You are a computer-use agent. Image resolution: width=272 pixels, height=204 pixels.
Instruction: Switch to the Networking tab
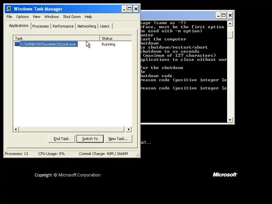[87, 26]
